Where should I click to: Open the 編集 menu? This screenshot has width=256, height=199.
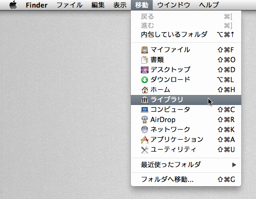[98, 5]
